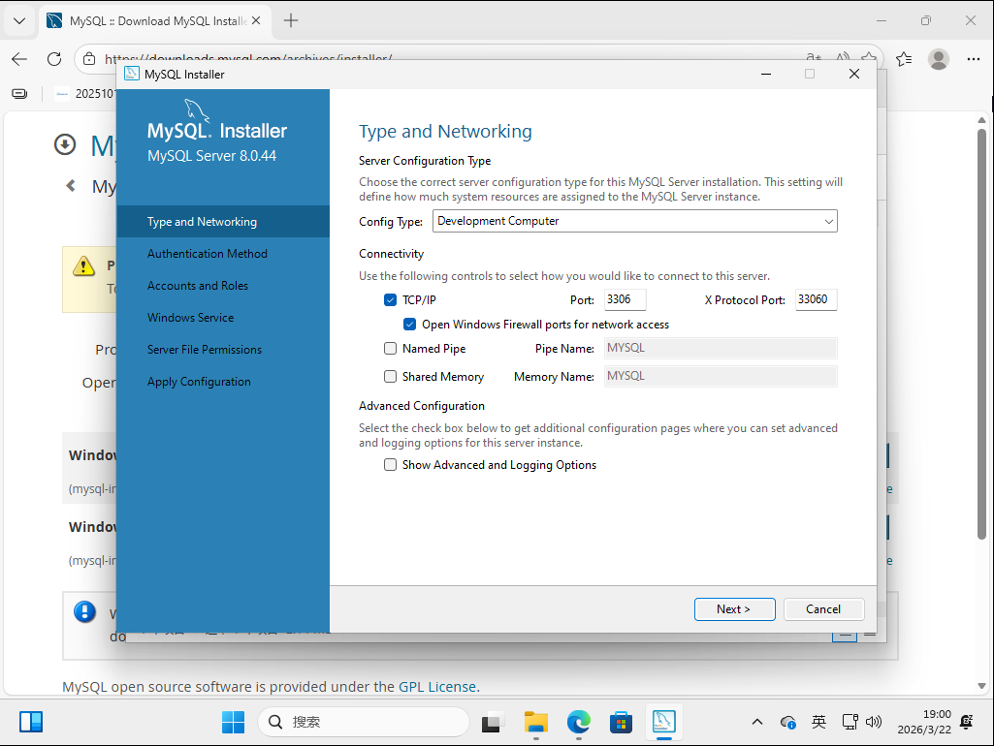Screen dimensions: 994x746
Task: Click the taskbar search box
Action: (364, 722)
